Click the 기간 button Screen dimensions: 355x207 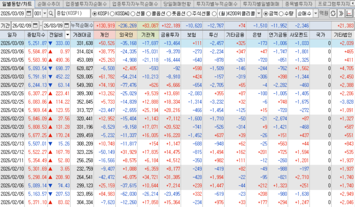[5, 26]
